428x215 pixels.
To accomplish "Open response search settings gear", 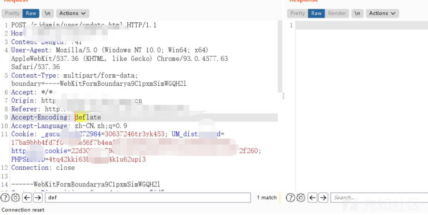I will tap(301, 197).
